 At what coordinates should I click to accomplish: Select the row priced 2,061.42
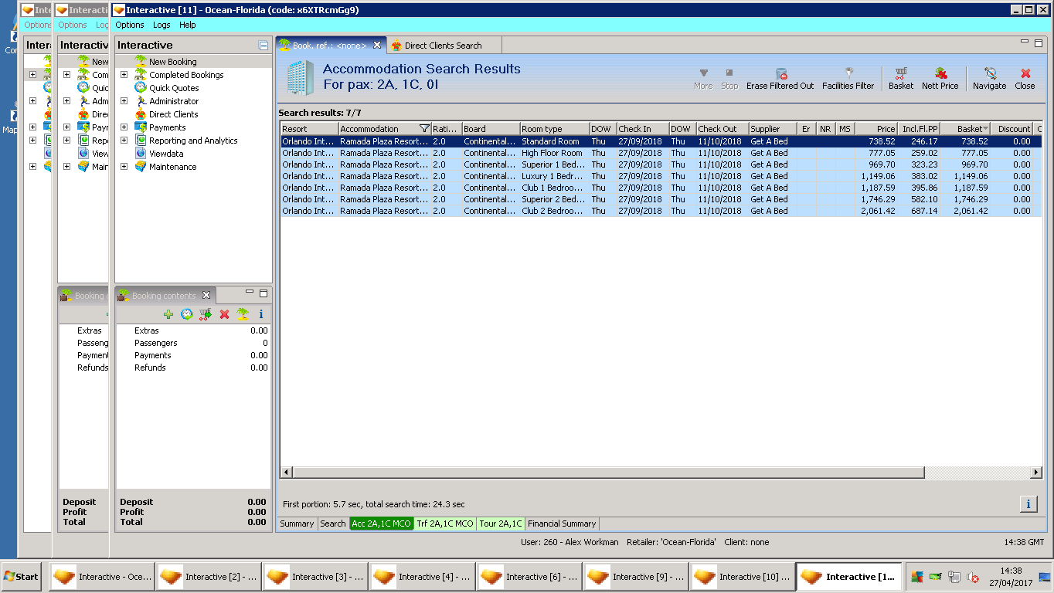pyautogui.click(x=661, y=211)
